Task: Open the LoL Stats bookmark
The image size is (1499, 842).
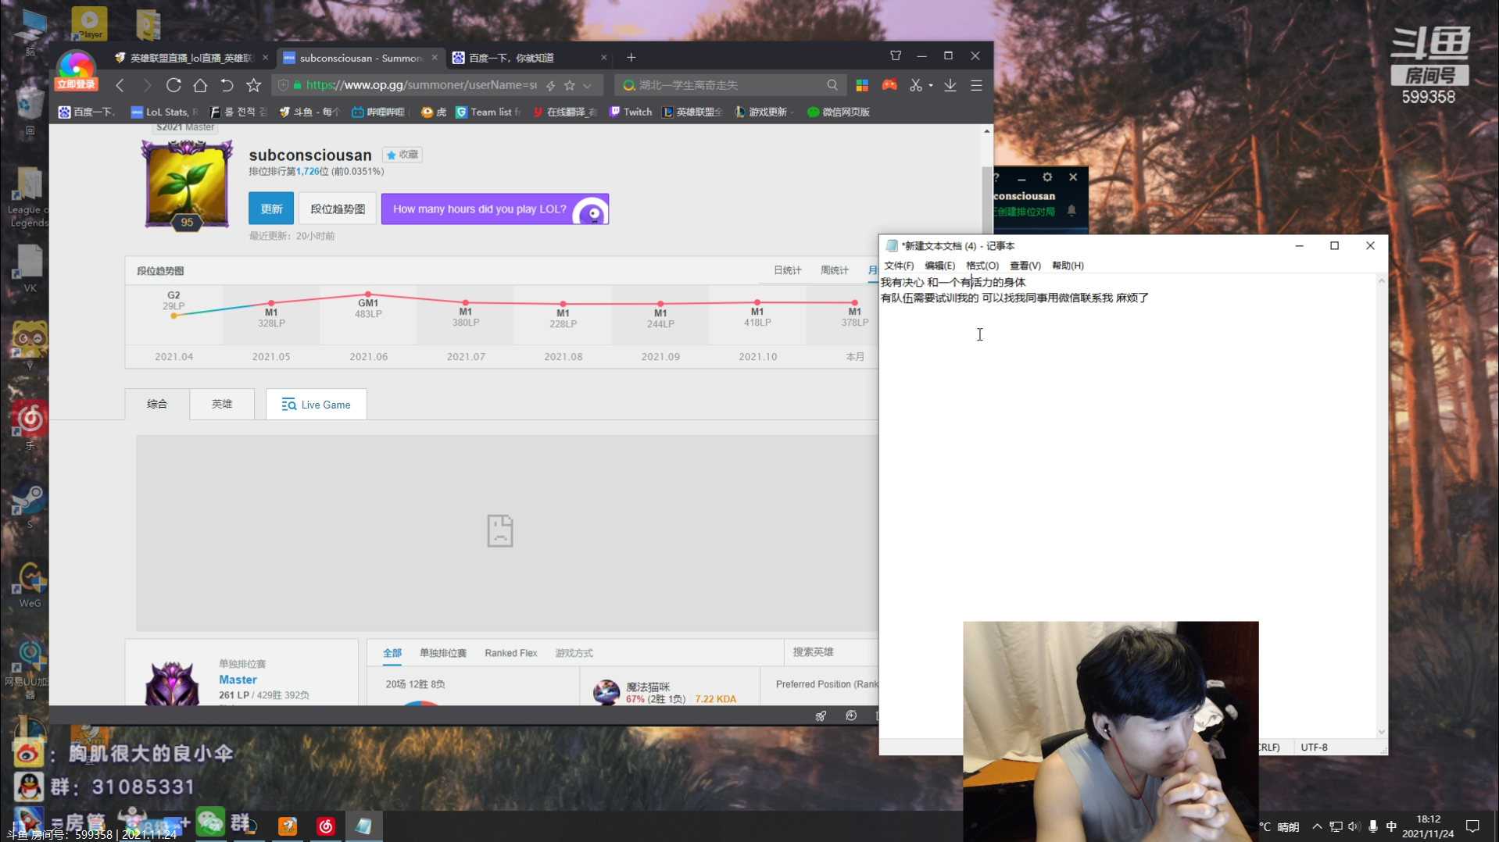Action: coord(165,112)
